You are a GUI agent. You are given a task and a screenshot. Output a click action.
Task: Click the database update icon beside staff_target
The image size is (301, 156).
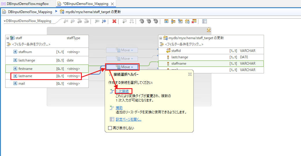point(165,38)
